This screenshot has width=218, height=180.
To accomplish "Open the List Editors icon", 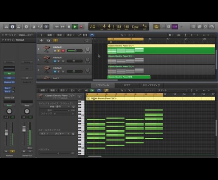I will (x=193, y=27).
